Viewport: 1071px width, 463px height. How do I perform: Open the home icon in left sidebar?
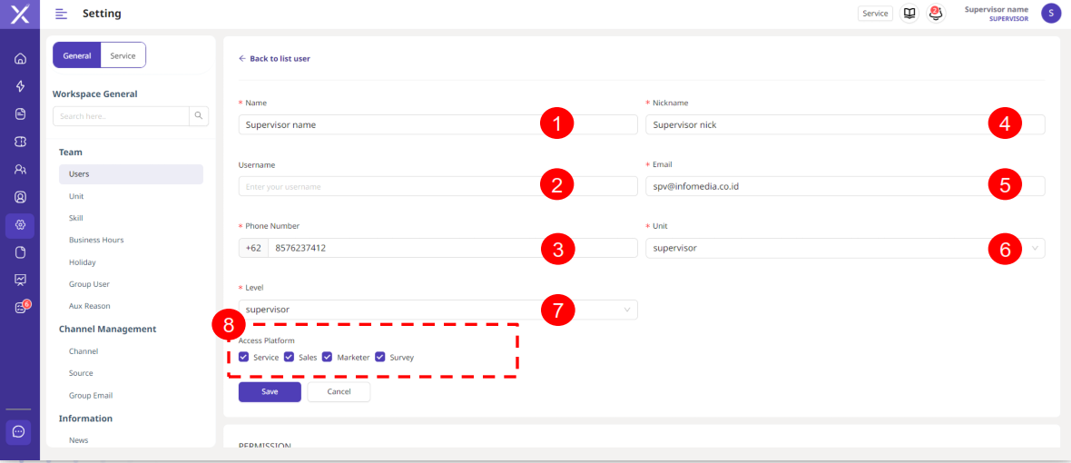point(20,59)
